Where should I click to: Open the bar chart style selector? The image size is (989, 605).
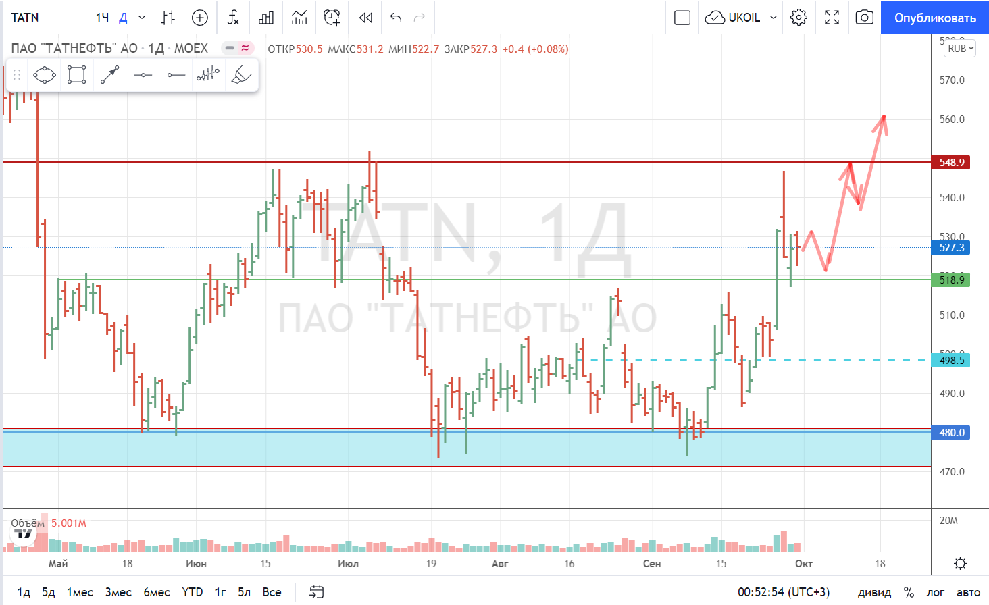168,18
